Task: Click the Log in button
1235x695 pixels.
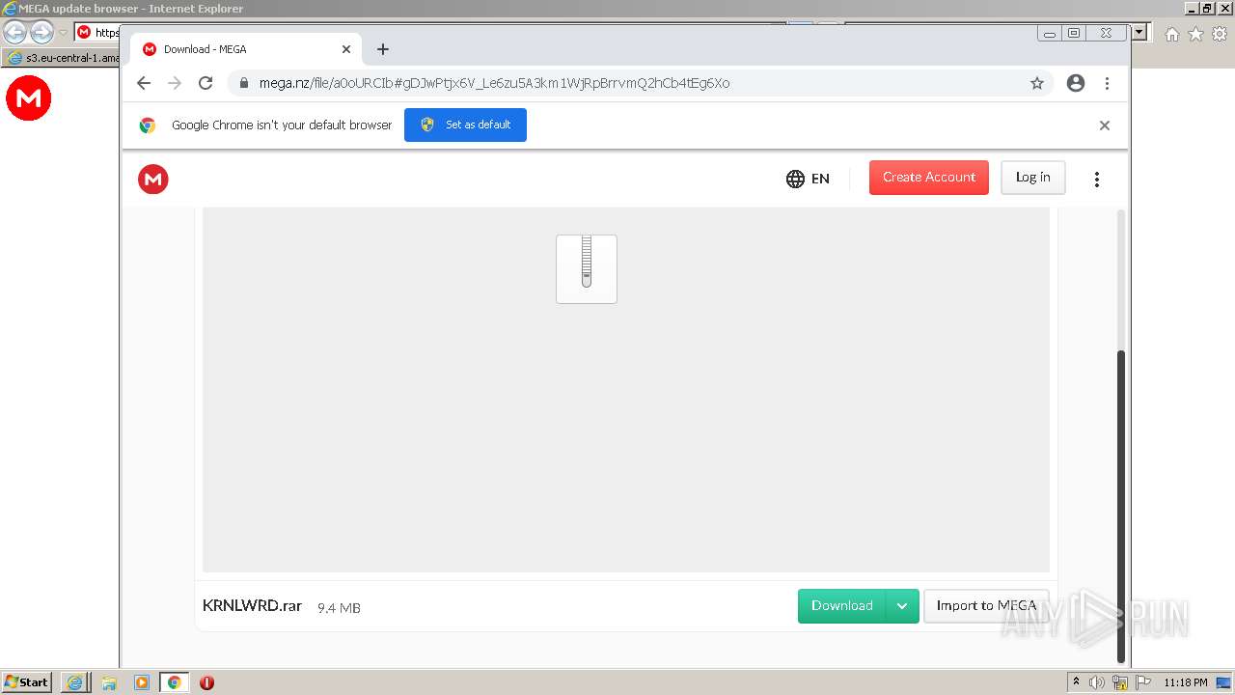Action: [1032, 178]
